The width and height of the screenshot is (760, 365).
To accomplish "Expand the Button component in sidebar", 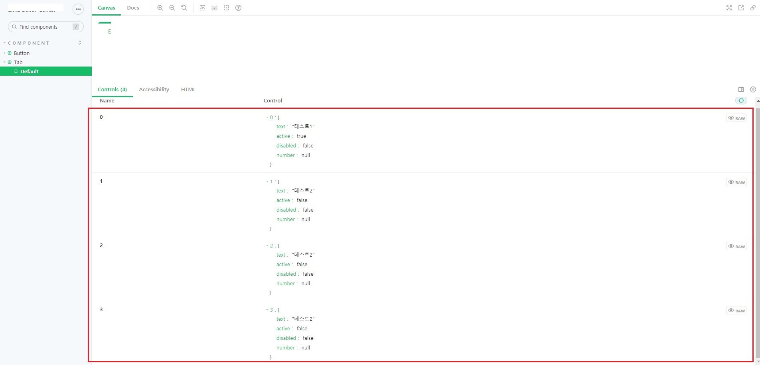I will 22,53.
